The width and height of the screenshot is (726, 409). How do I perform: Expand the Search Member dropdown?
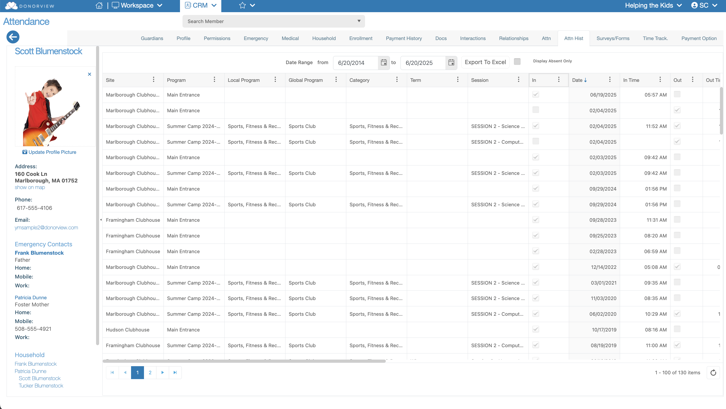359,21
